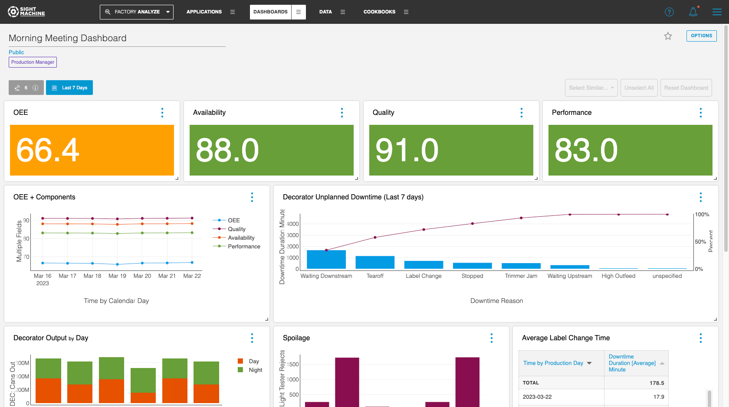Screen dimensions: 729x407
Task: Favorite the dashboard with the star icon
Action: tap(668, 36)
